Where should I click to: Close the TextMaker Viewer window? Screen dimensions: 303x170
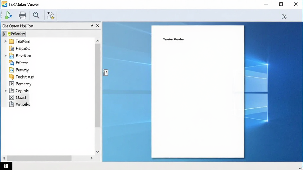[296, 4]
